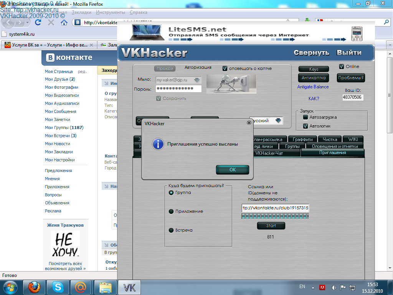Open Firefox from the taskbar
Screen dimensions: 393x295
click(x=34, y=287)
